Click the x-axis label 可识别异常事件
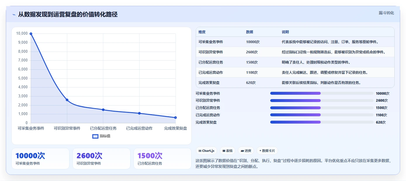406x181 pixels. (67, 128)
